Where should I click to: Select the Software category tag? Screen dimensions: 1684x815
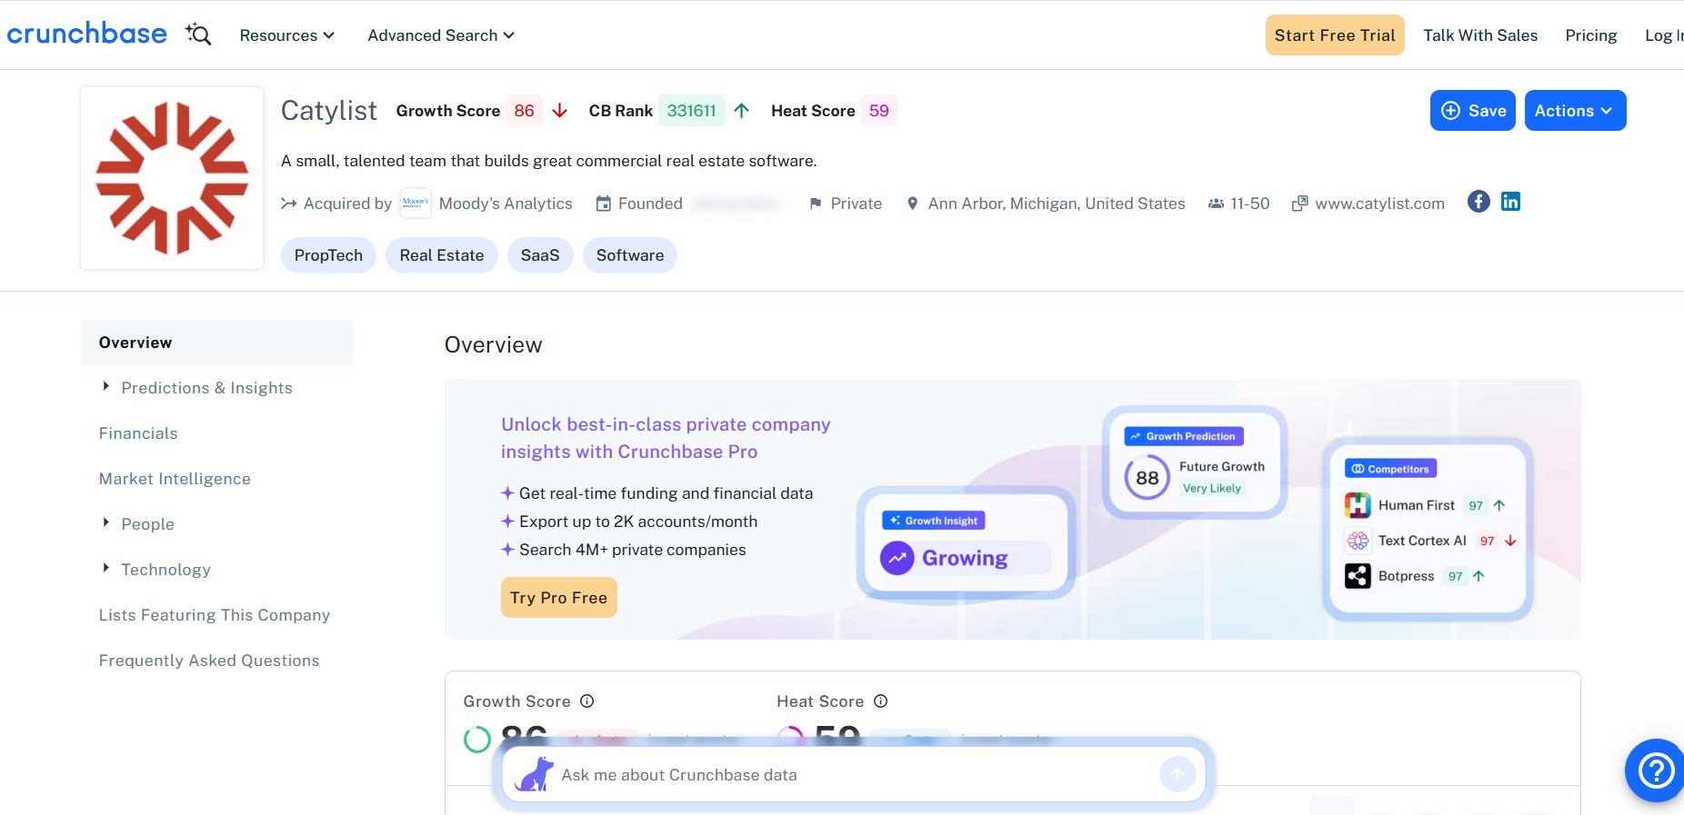click(x=630, y=255)
